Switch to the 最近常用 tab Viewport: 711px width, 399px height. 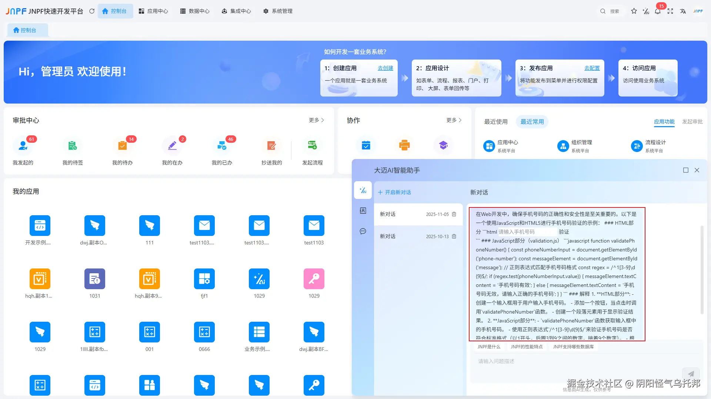coord(532,121)
